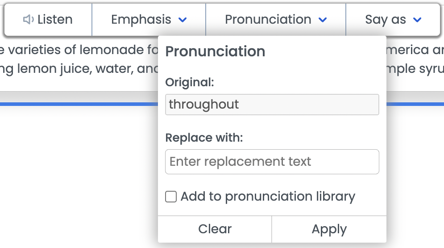Expand the Say as dropdown
444x248 pixels.
(x=393, y=20)
